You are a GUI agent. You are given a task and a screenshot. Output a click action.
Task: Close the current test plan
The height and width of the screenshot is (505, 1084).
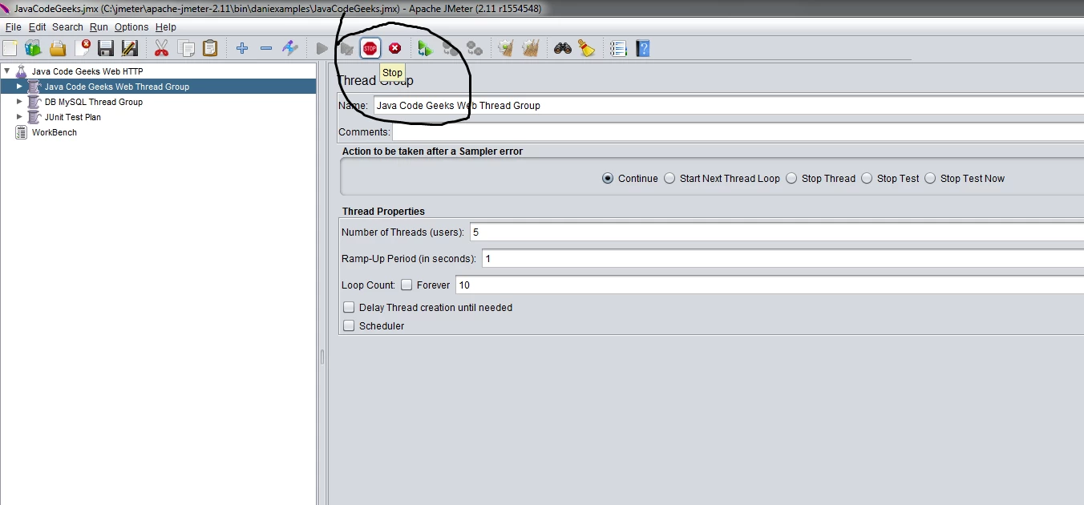pyautogui.click(x=82, y=48)
